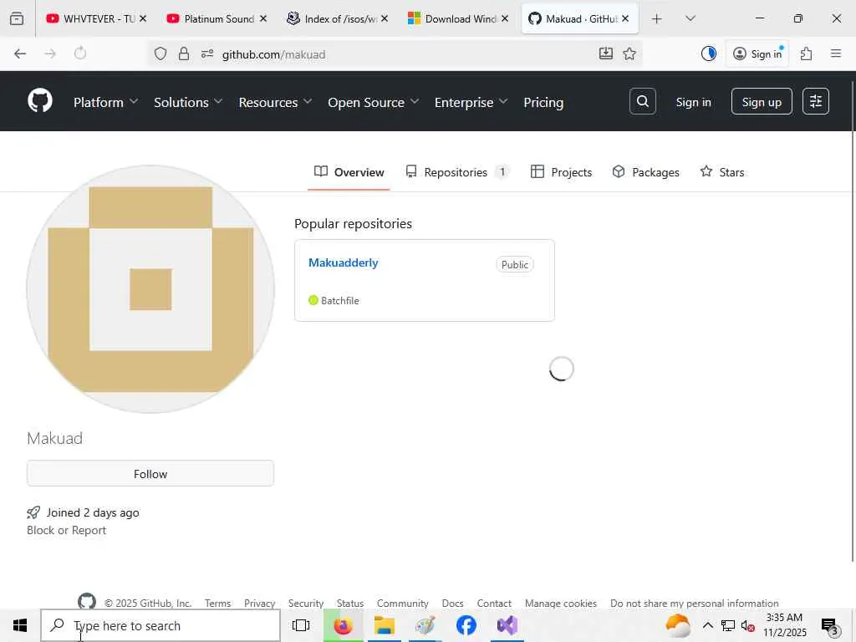Click Block or Report link

pyautogui.click(x=67, y=530)
